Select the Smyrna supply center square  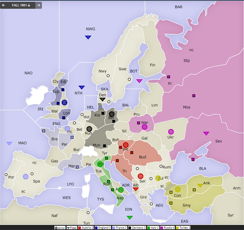pyautogui.click(x=171, y=203)
